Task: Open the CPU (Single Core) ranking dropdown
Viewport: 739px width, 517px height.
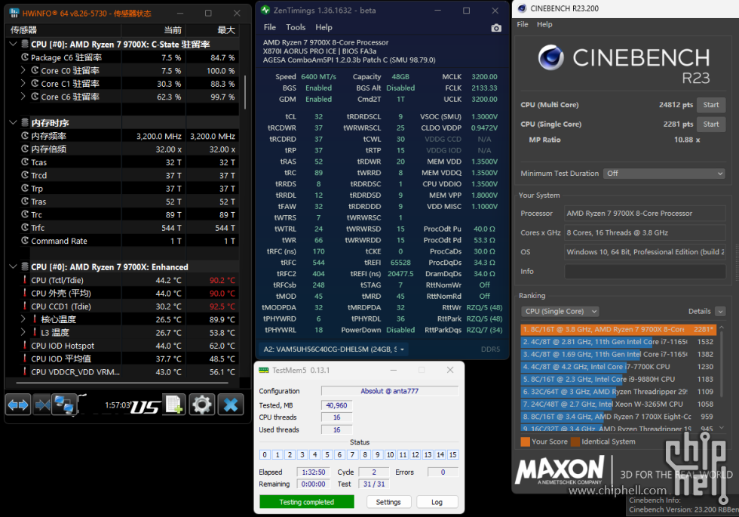Action: 560,311
